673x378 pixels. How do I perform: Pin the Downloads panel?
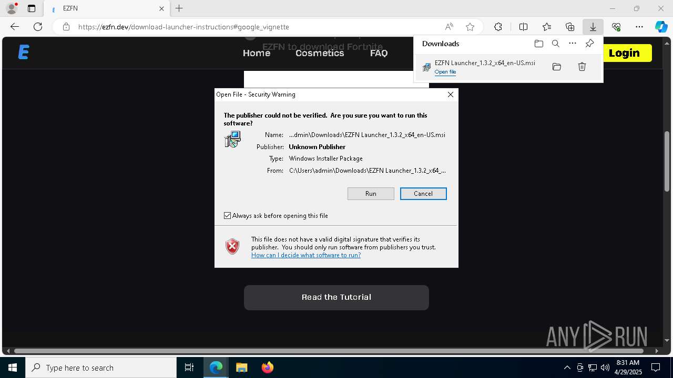coord(589,44)
